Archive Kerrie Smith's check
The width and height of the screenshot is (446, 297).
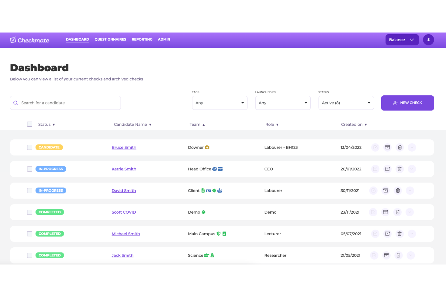click(387, 169)
